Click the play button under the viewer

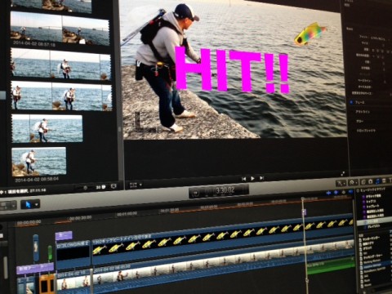click(252, 178)
